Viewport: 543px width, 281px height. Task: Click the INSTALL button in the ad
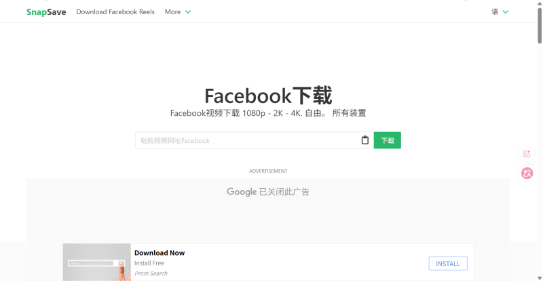(448, 263)
